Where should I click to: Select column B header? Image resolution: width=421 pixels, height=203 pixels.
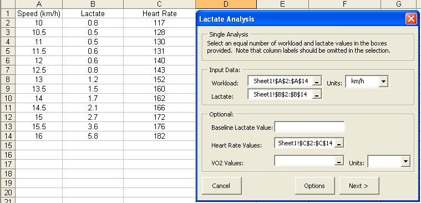click(93, 4)
